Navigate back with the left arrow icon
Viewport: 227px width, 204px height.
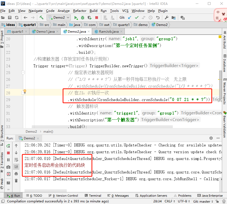pyautogui.click(x=25, y=18)
